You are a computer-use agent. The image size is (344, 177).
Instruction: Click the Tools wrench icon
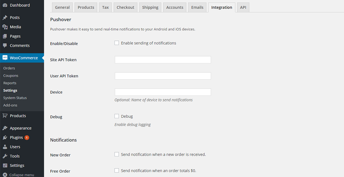coord(5,156)
